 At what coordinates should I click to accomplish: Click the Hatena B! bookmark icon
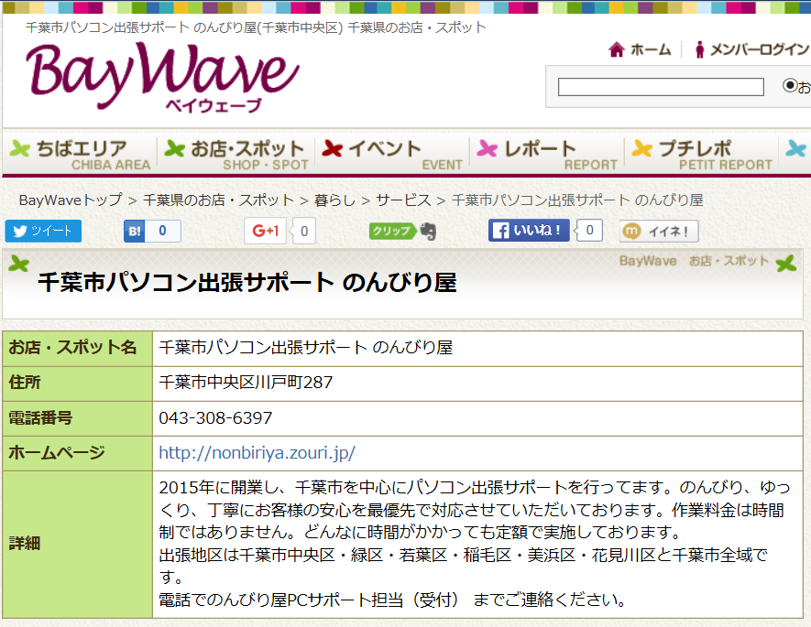point(134,231)
